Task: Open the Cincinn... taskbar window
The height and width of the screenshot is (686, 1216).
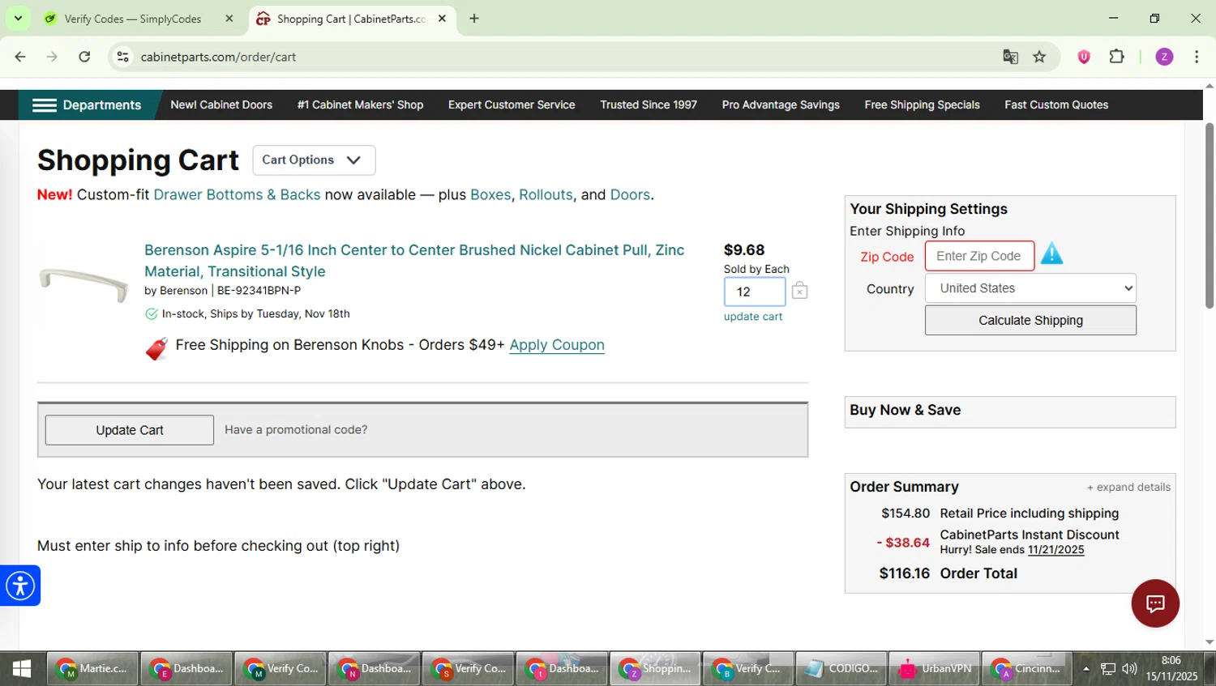Action: click(1027, 669)
